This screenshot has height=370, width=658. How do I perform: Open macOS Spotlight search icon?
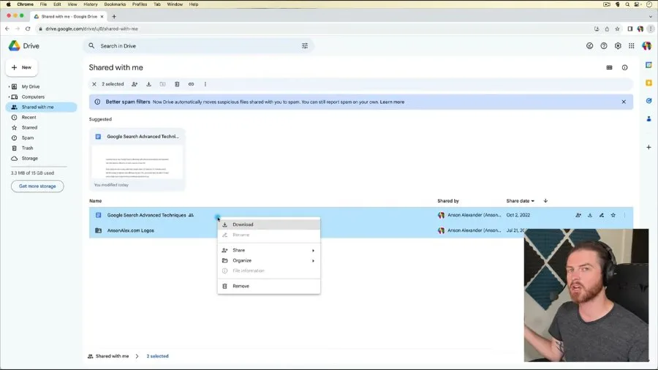(x=627, y=4)
